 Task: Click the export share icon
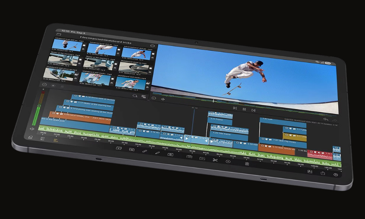323,173
